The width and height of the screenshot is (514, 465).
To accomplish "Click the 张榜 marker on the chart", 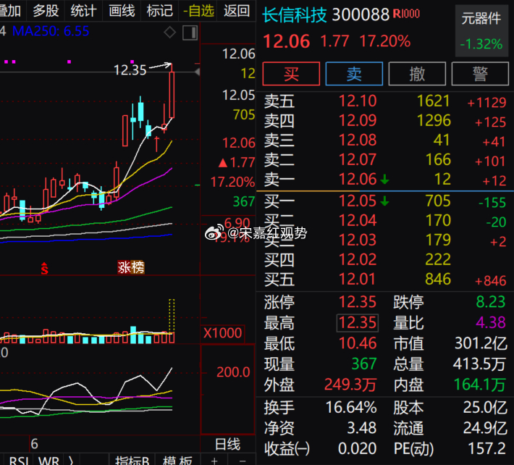I will pyautogui.click(x=131, y=267).
